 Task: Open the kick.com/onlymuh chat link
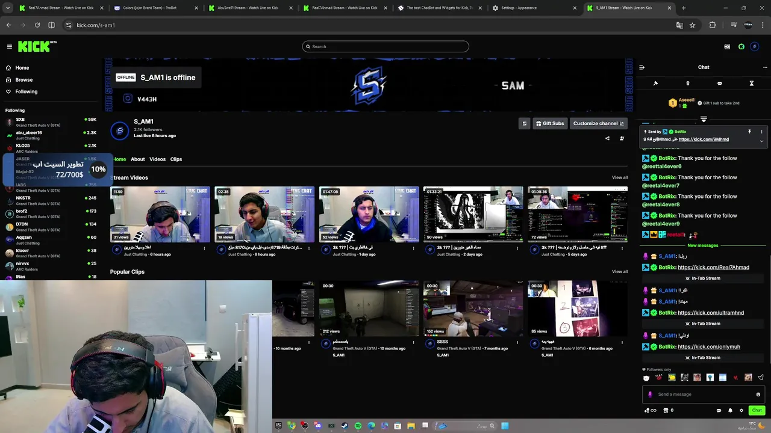click(x=709, y=346)
